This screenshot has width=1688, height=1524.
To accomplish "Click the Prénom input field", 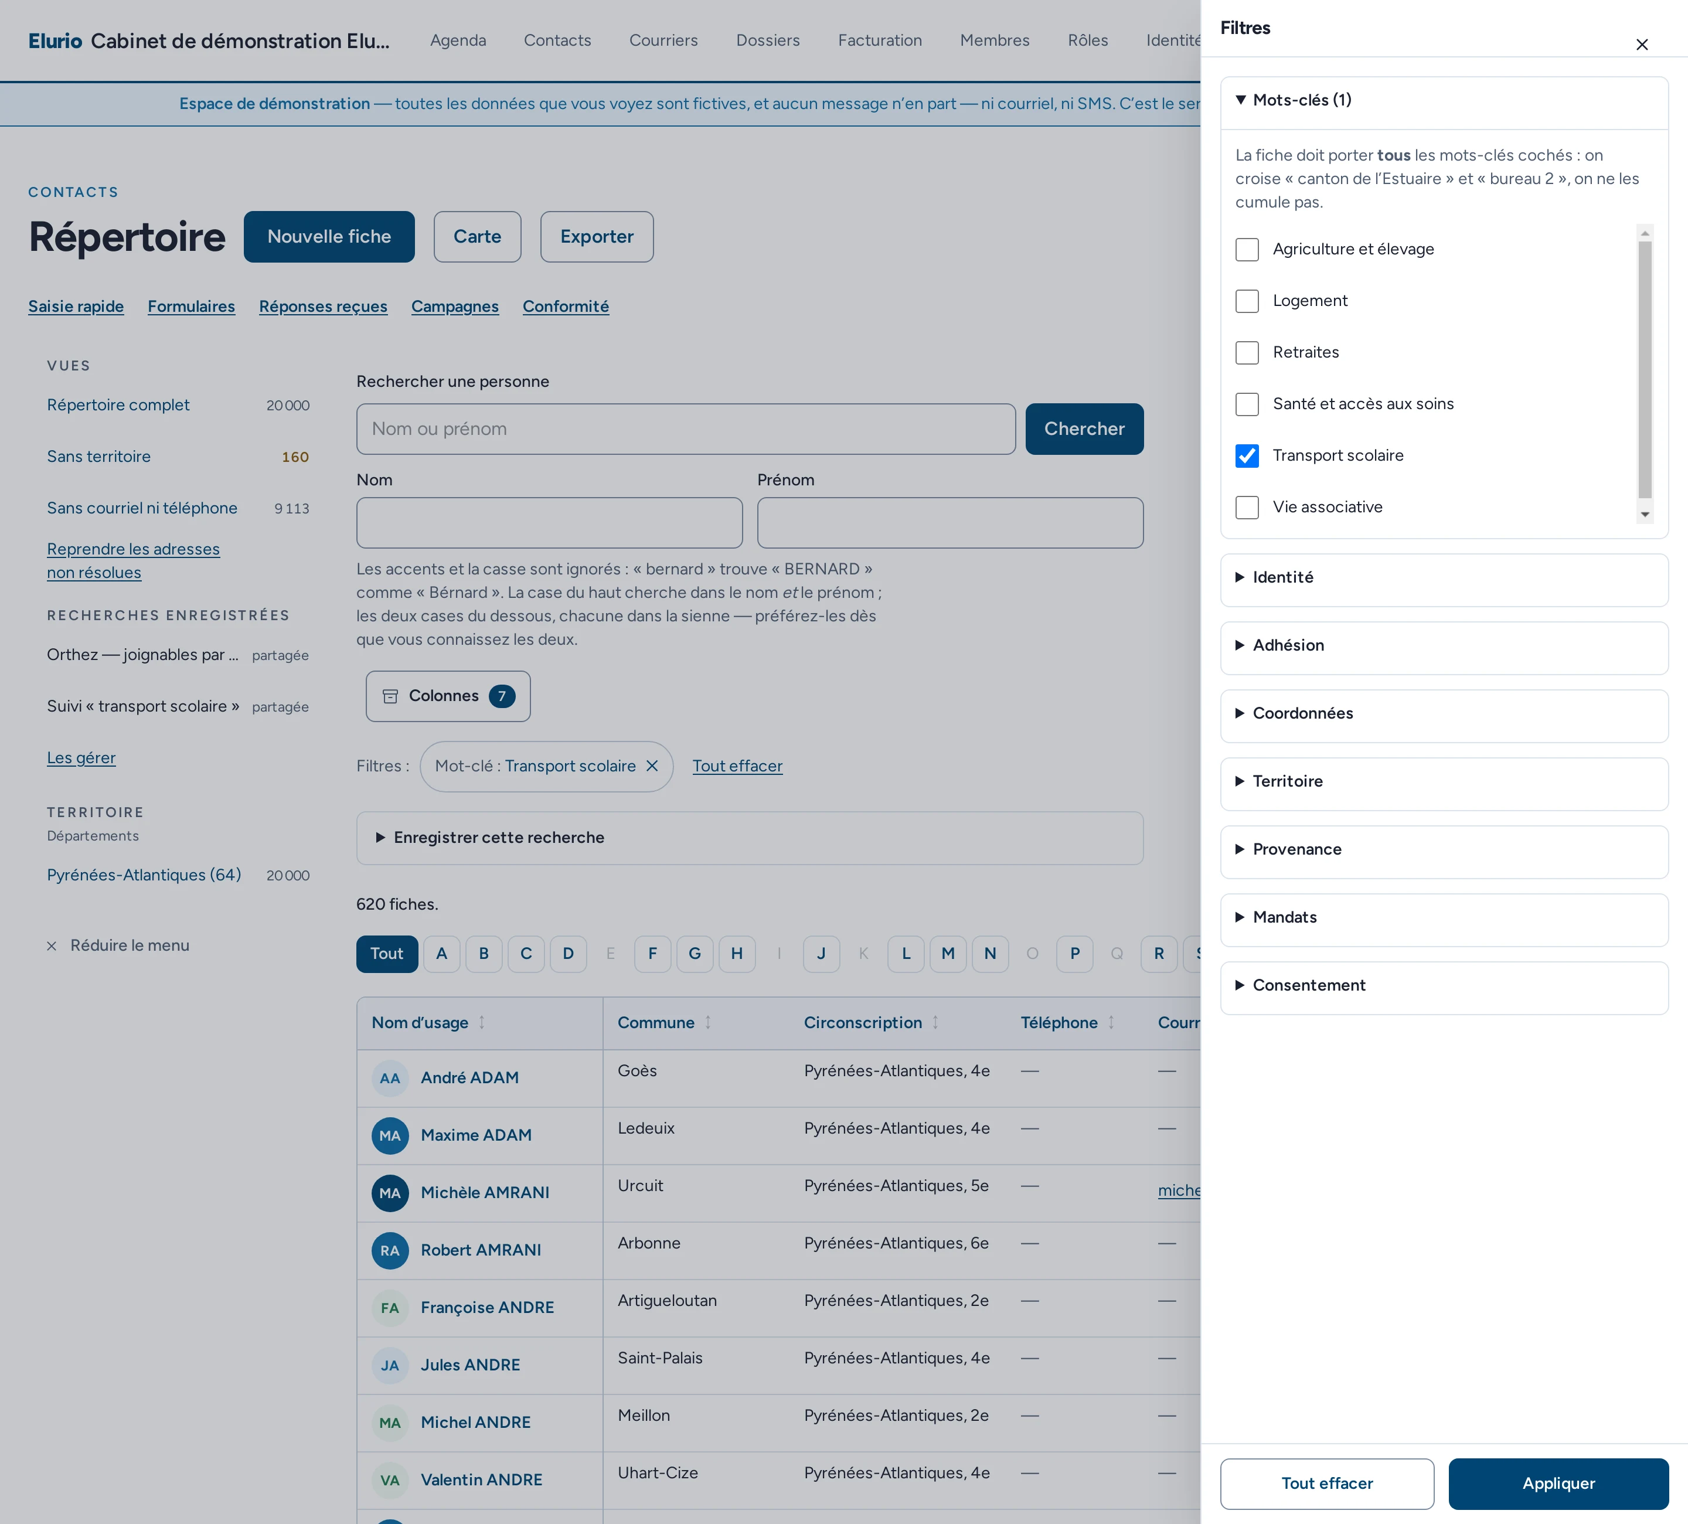I will coord(950,523).
